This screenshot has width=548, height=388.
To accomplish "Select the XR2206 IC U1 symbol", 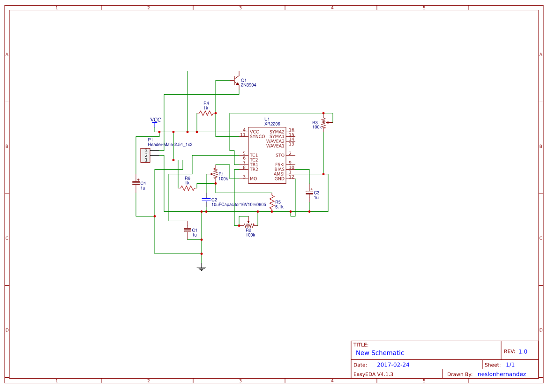I will [x=267, y=155].
